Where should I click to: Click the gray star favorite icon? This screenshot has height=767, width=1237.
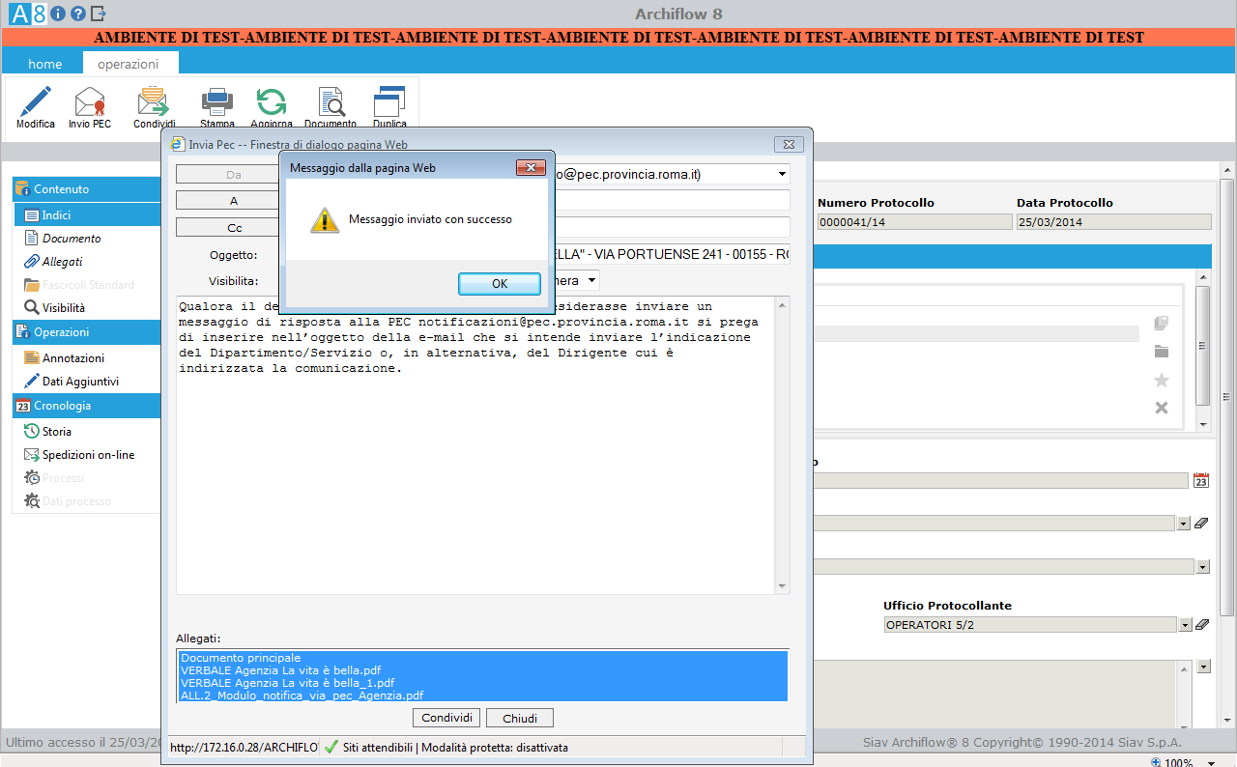pyautogui.click(x=1162, y=381)
